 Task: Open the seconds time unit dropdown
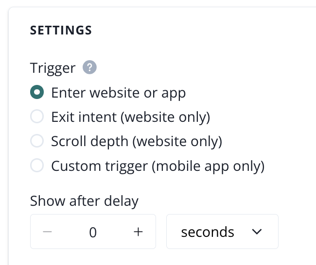222,232
